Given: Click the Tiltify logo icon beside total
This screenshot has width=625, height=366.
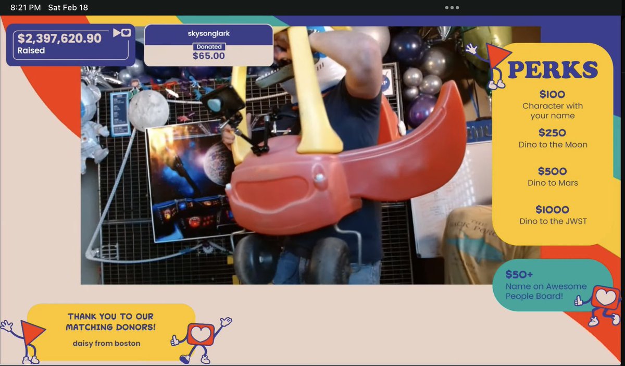Looking at the screenshot, I should 122,33.
